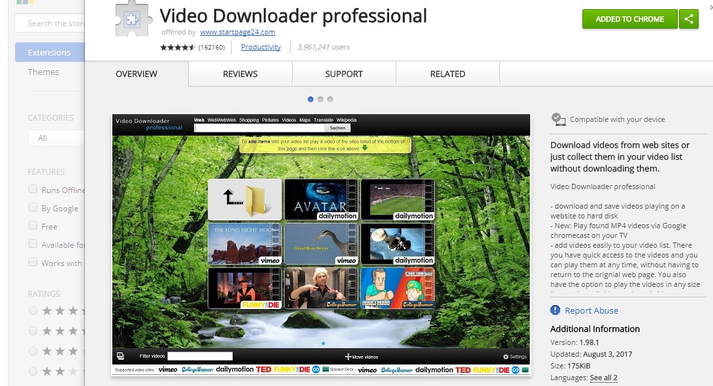Switch to the Overview tab
The width and height of the screenshot is (713, 386).
136,74
